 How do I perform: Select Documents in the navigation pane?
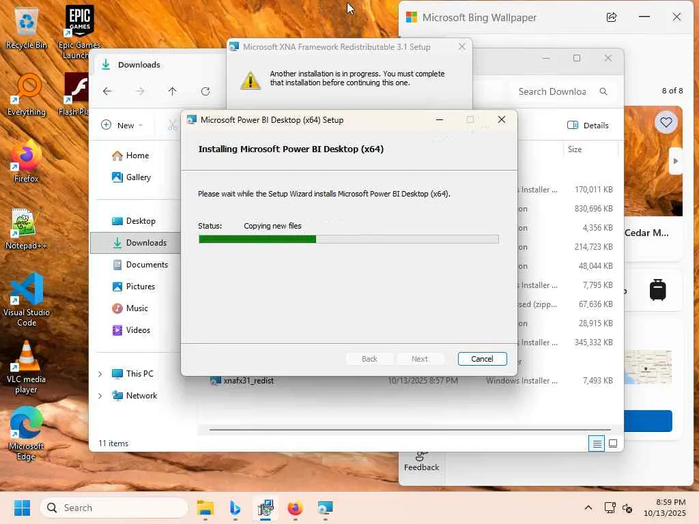click(140, 265)
